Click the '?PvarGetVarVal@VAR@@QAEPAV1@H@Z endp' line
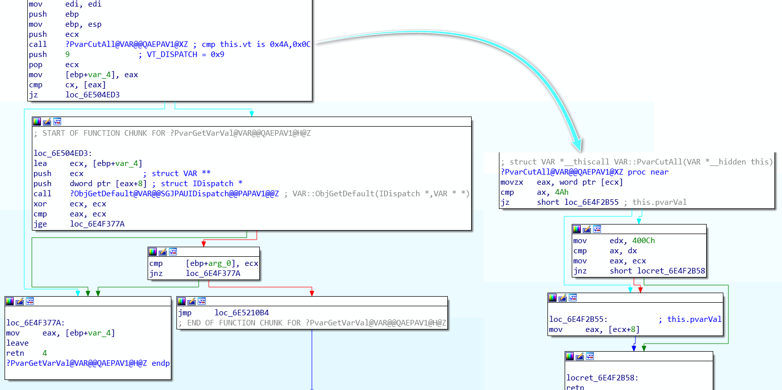 click(88, 363)
